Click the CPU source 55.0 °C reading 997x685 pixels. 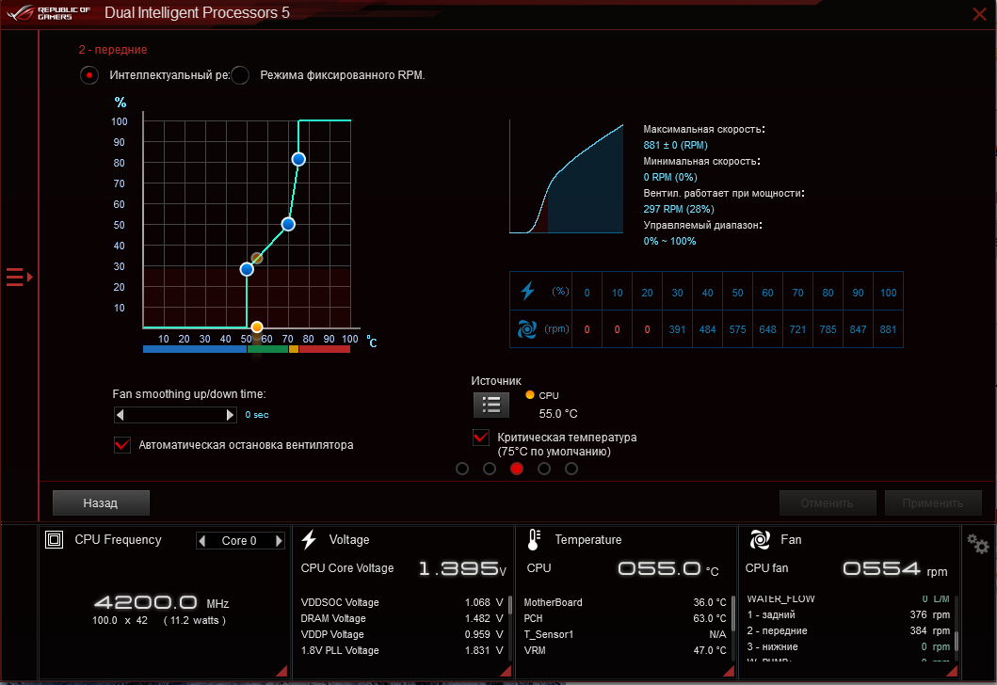(558, 414)
